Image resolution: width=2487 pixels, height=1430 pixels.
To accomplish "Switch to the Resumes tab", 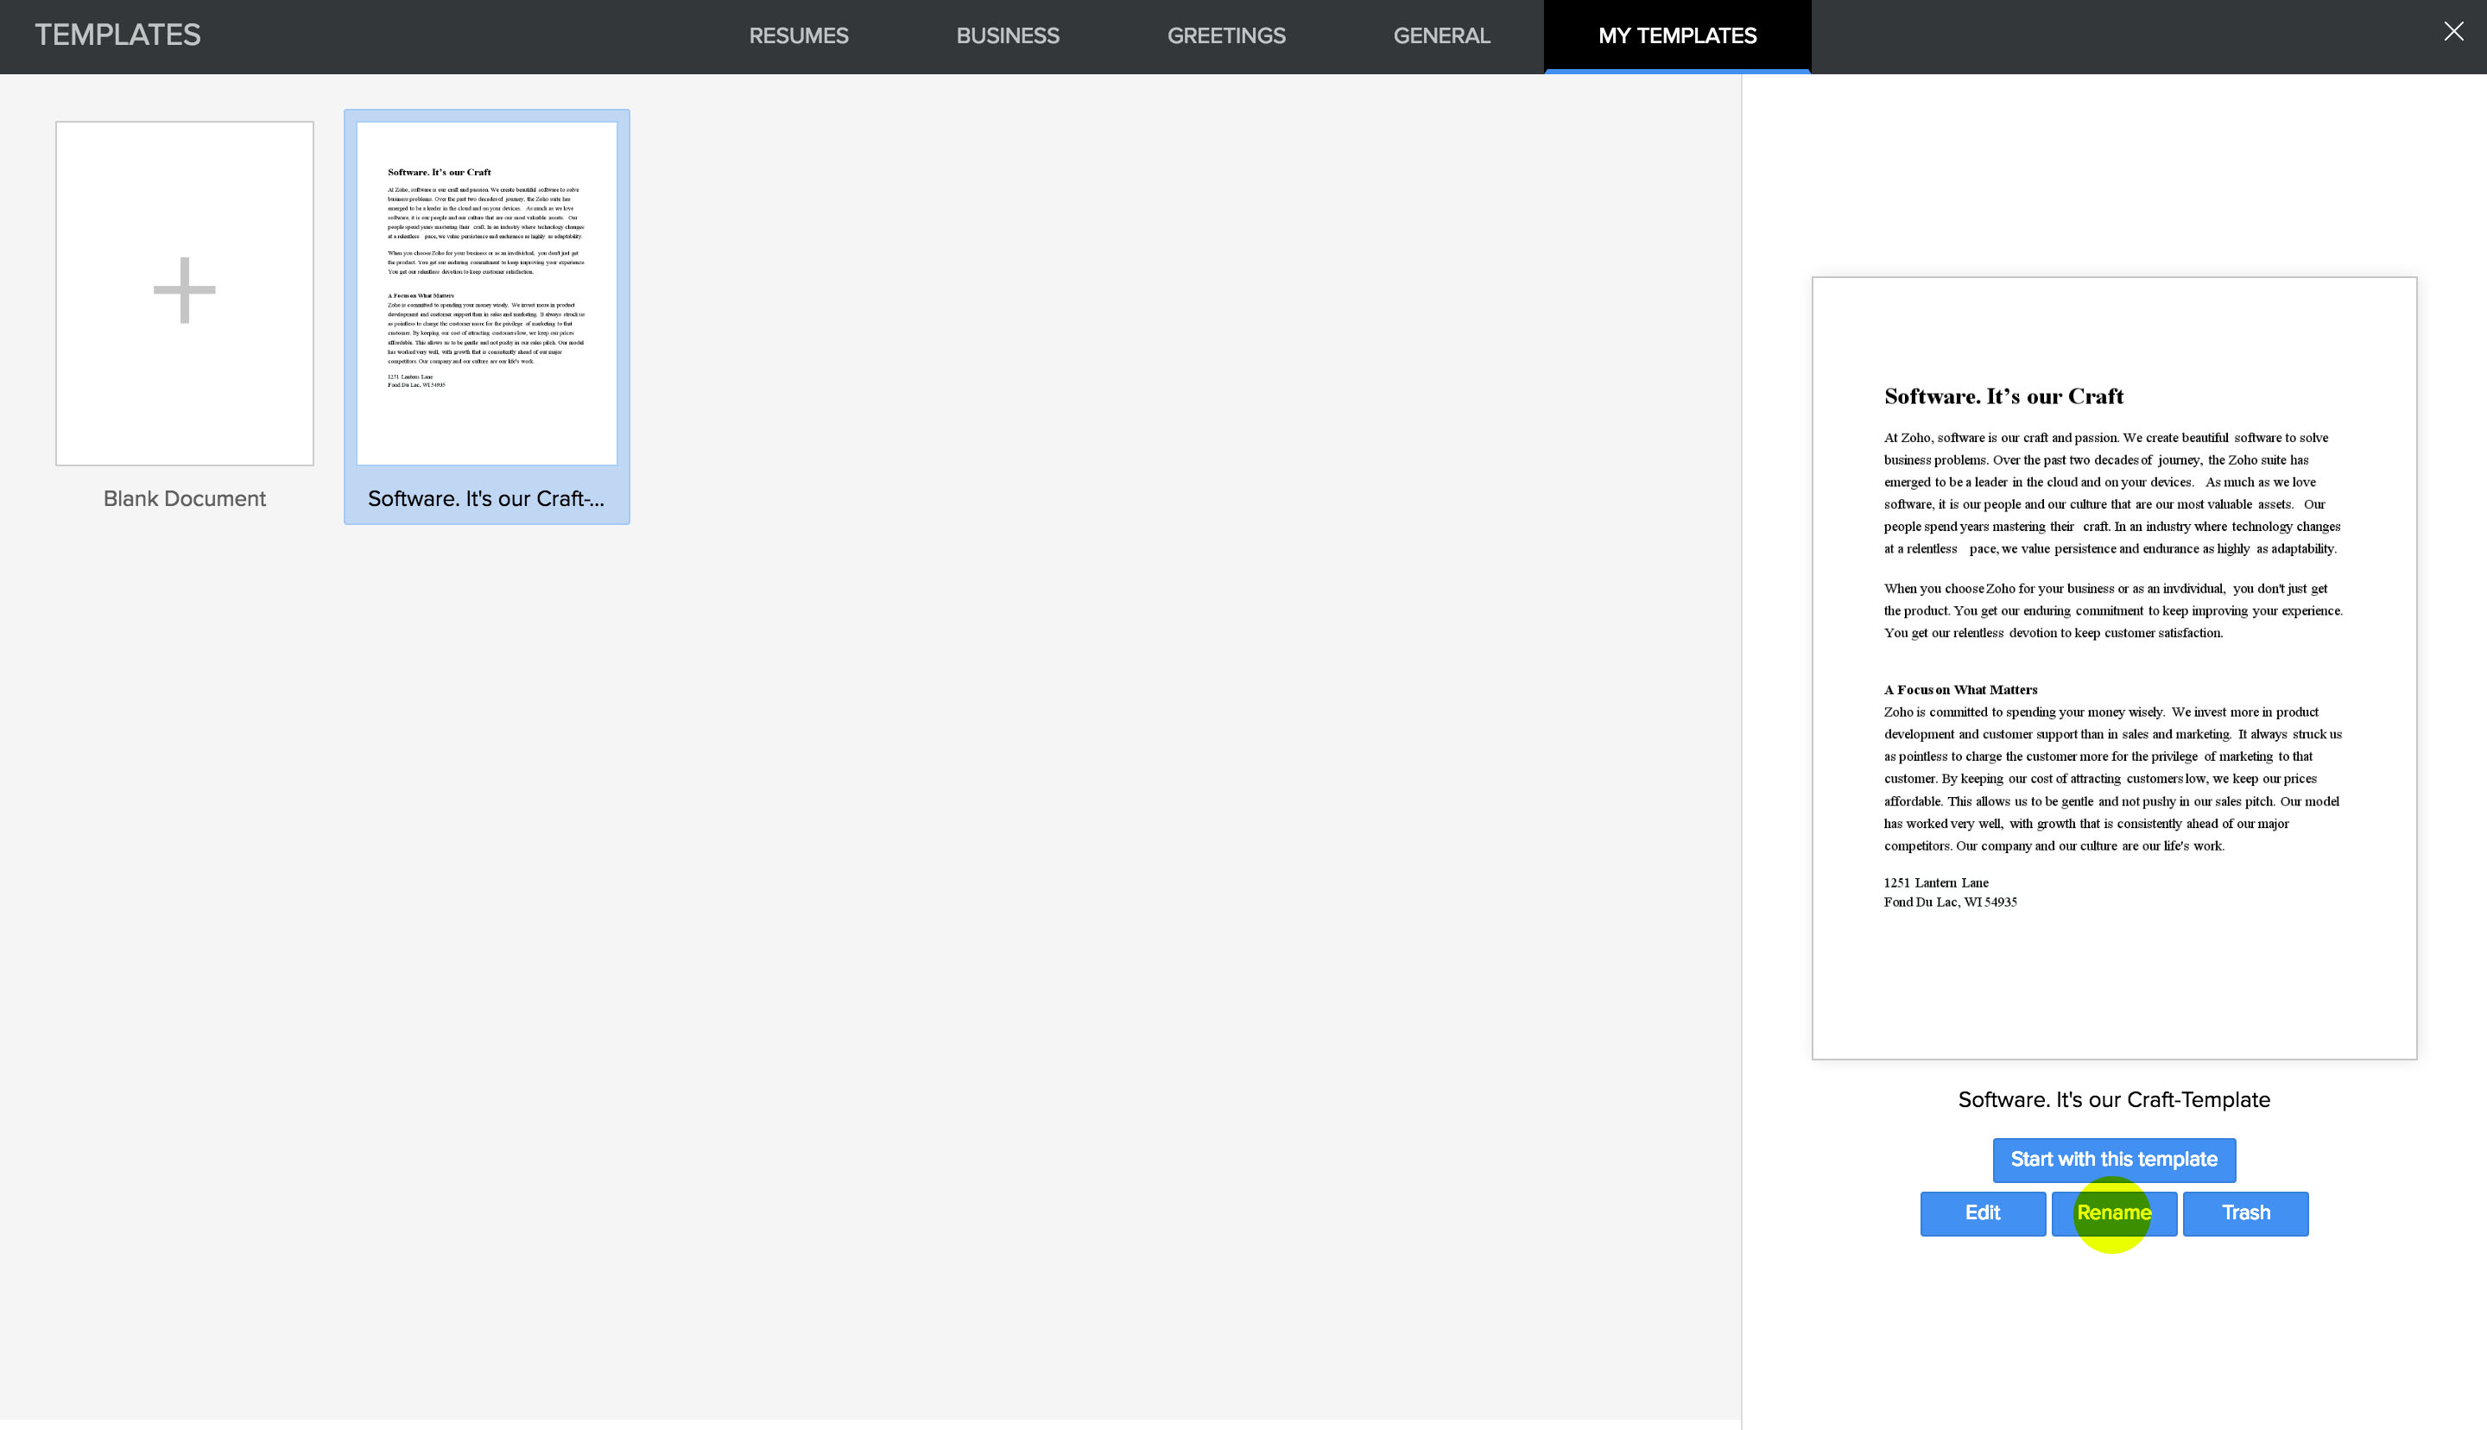I will (x=798, y=35).
